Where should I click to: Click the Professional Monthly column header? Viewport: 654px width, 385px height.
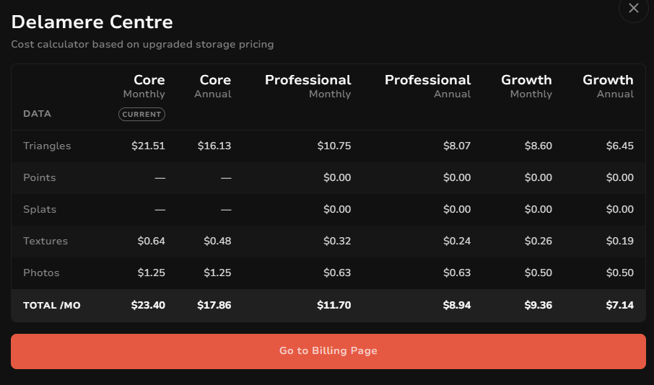point(308,87)
